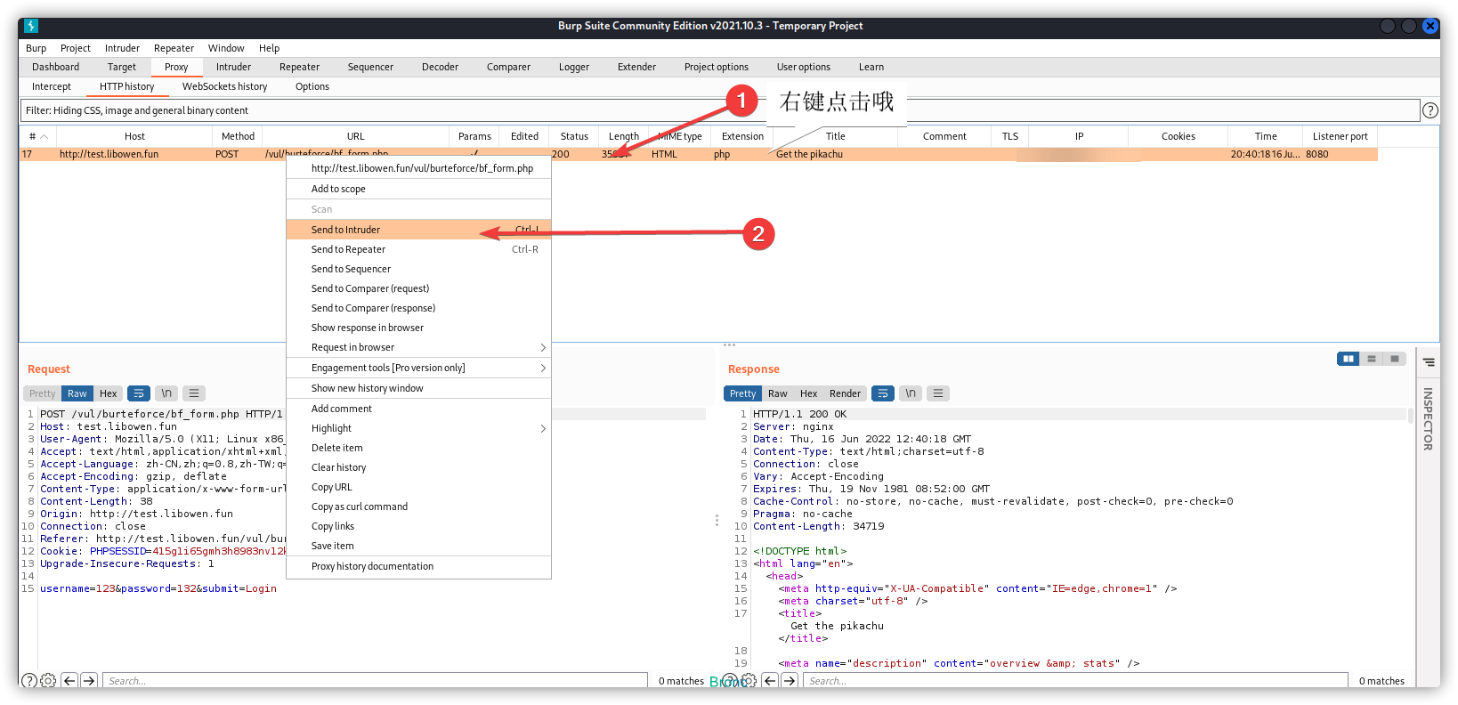This screenshot has height=705, width=1458.
Task: Go to next Response search match
Action: [790, 681]
